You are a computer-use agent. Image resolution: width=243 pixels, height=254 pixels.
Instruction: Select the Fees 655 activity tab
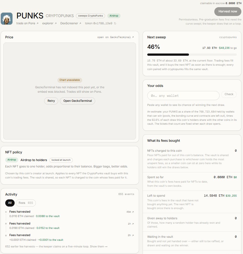[26, 203]
